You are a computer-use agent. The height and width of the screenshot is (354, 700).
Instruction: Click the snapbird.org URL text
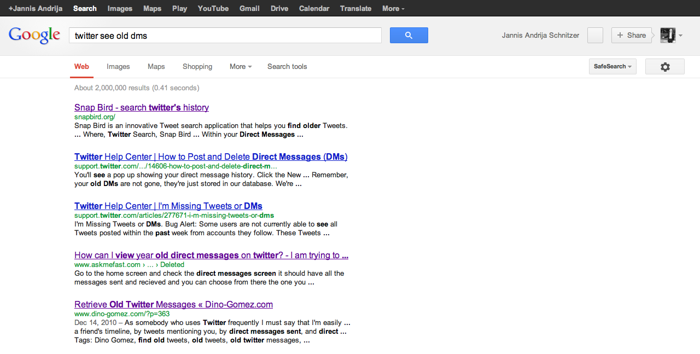click(95, 117)
